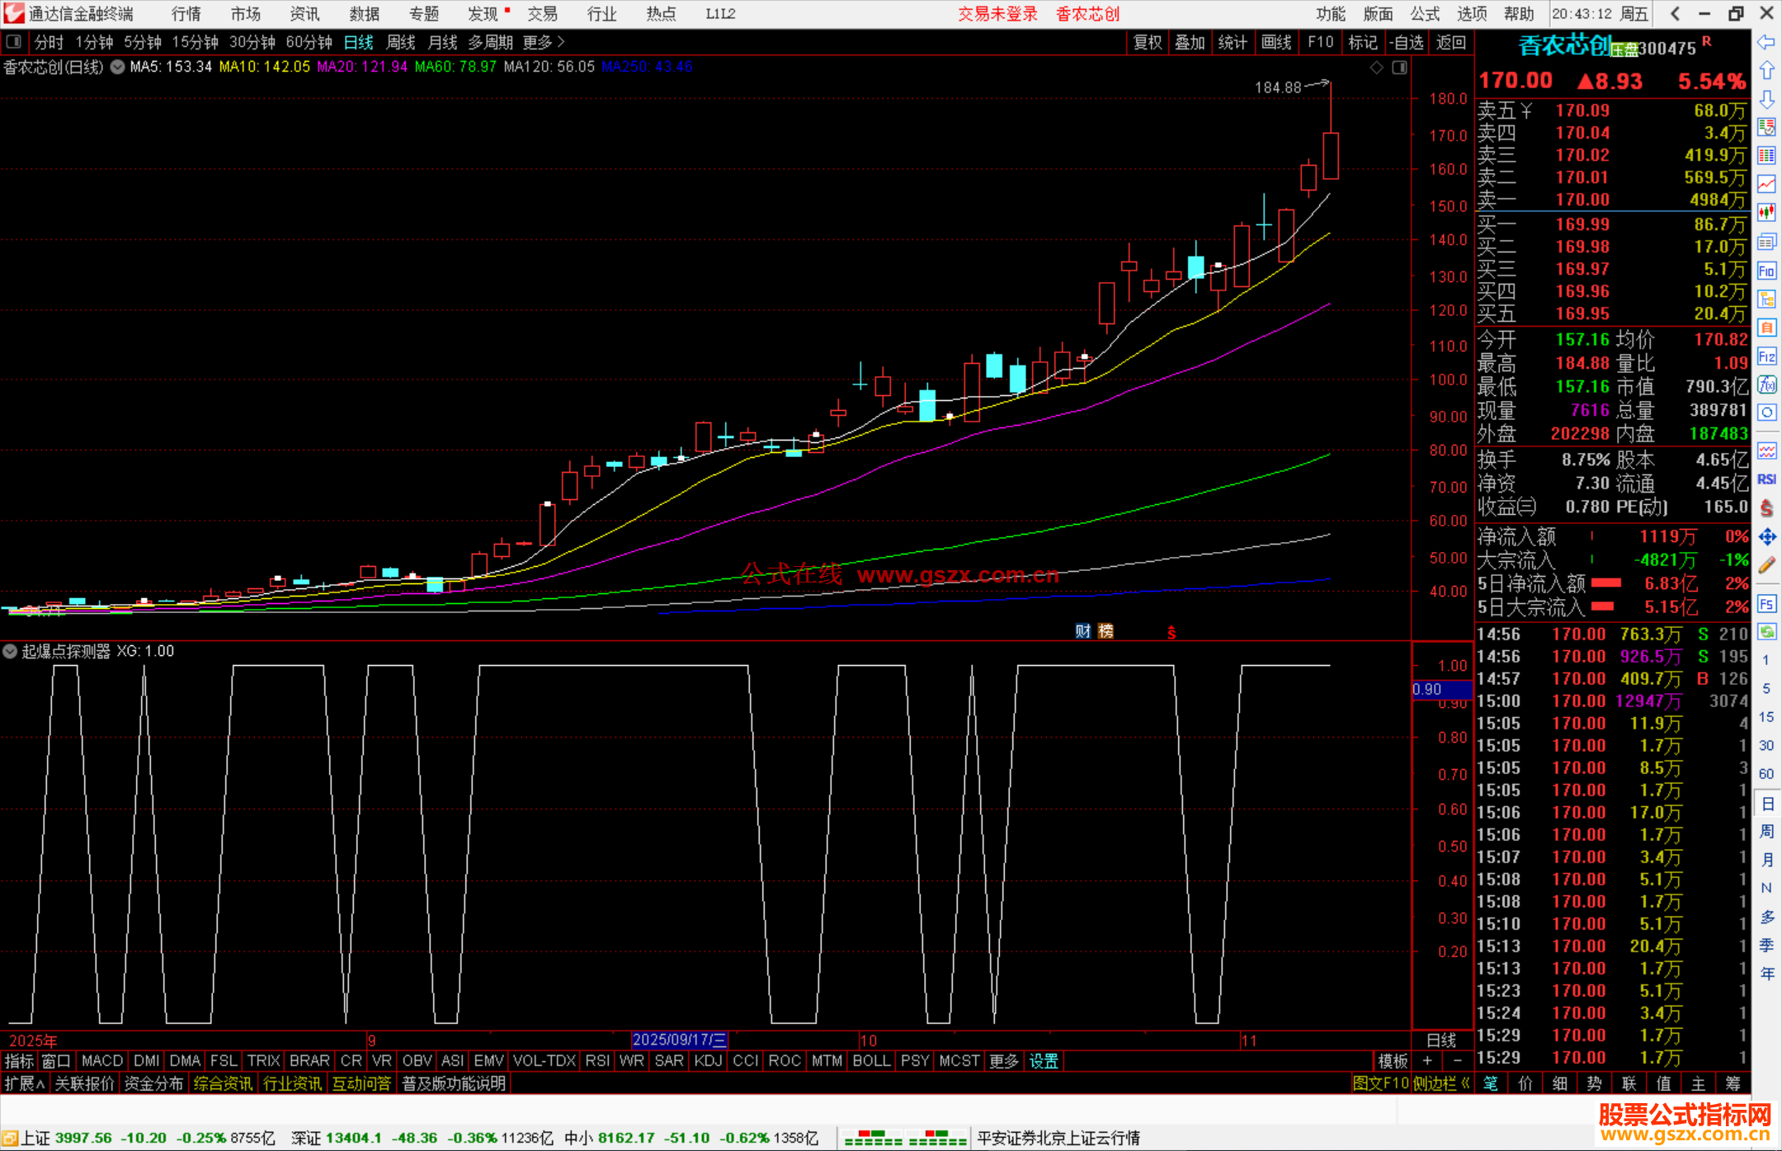Click the RSI sidebar icon
The image size is (1782, 1151).
[x=1766, y=479]
